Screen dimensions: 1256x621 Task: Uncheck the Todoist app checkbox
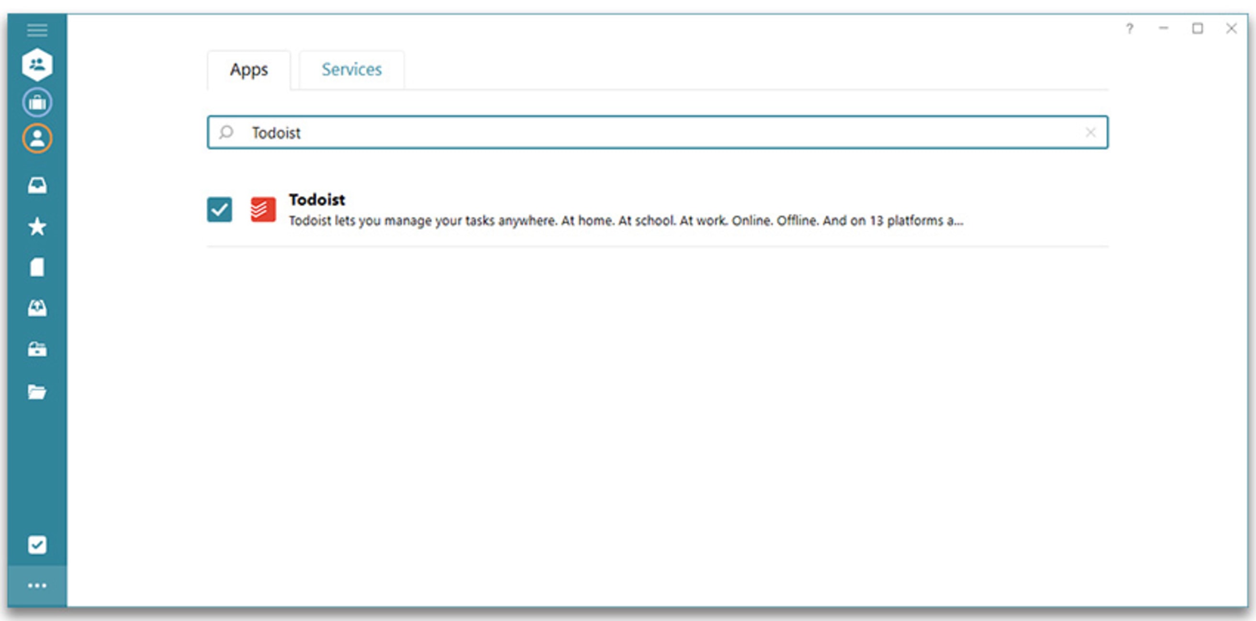pos(219,209)
